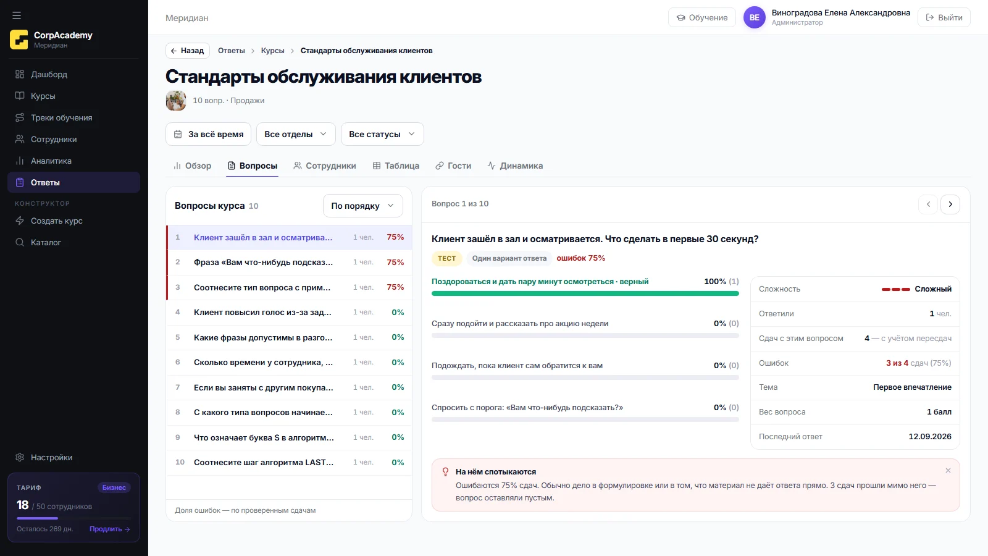988x556 pixels.
Task: Select question 4 Клиент повысил голос
Action: click(289, 312)
